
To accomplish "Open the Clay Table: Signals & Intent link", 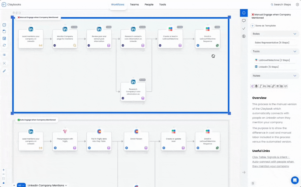I will point(271,157).
